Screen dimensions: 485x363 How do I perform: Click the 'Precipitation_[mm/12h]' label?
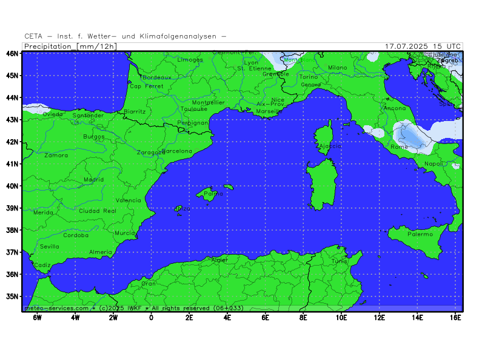coord(70,47)
